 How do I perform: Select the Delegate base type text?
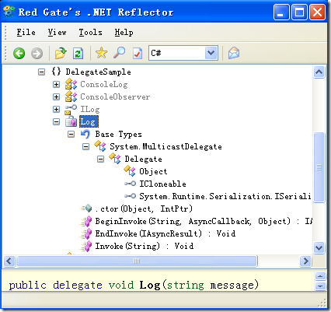tap(143, 159)
